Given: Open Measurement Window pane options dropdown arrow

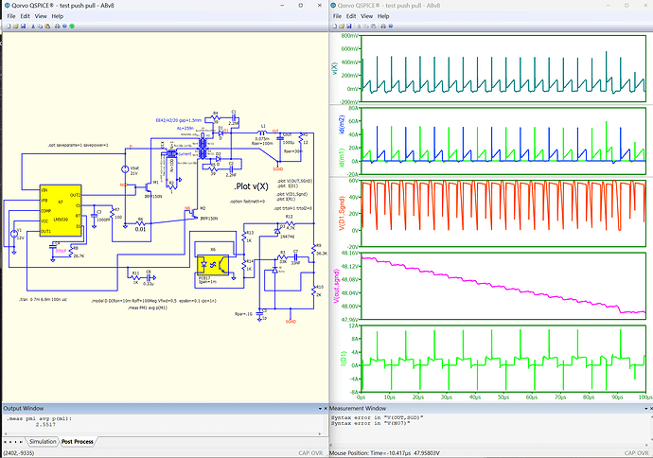Looking at the screenshot, I should [x=646, y=409].
